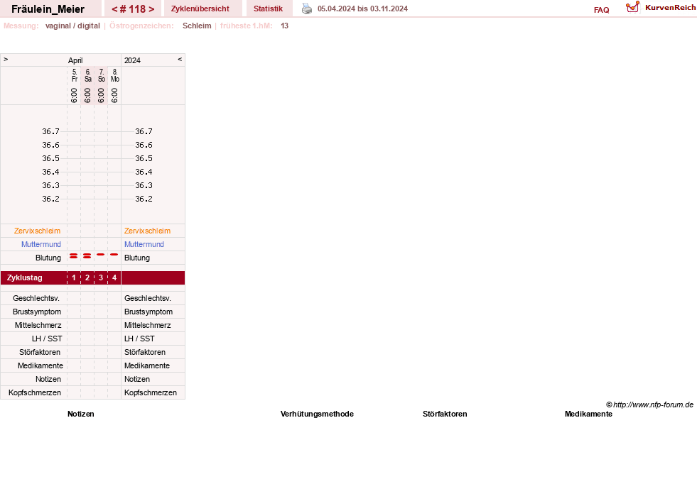Viewport: 697px width, 484px height.
Task: Click the cycle number 118 selector
Action: coord(133,9)
